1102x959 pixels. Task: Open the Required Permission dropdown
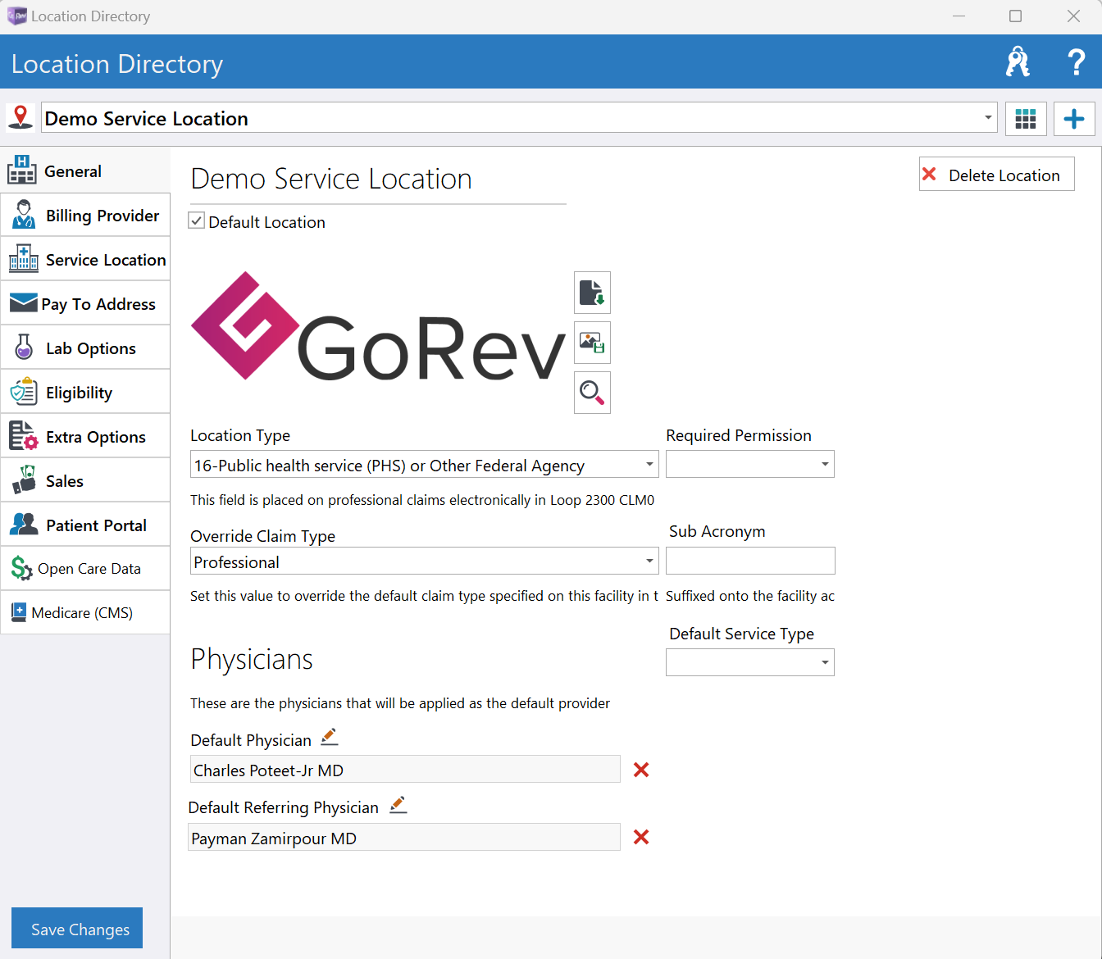pyautogui.click(x=825, y=464)
